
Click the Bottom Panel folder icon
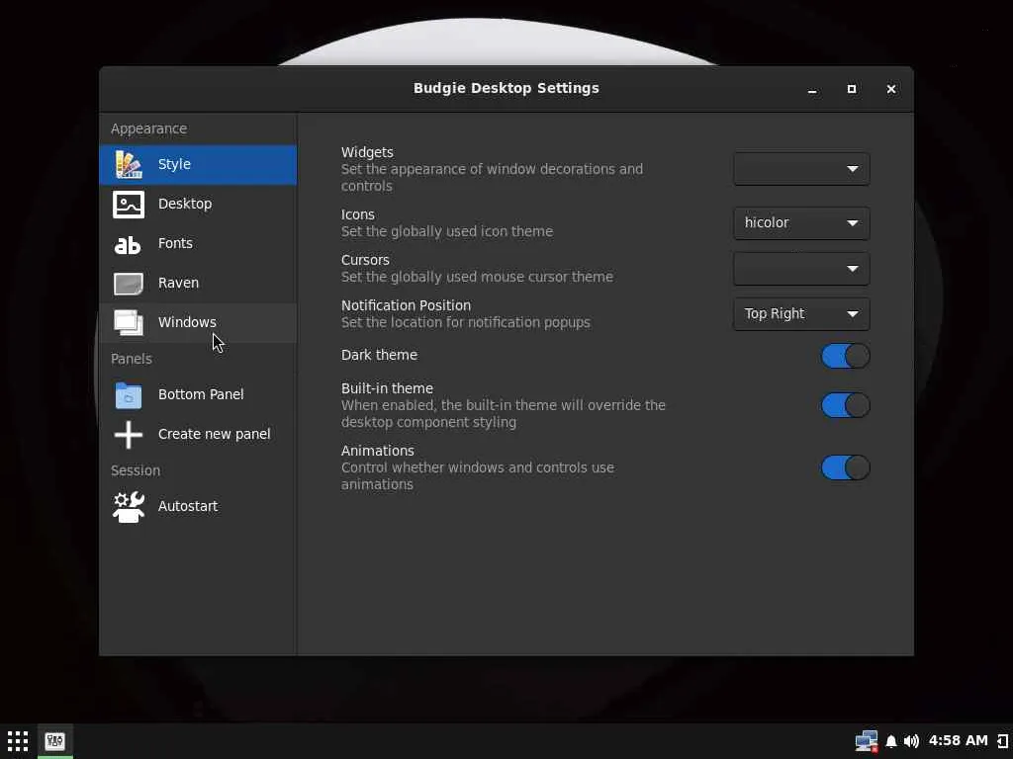pyautogui.click(x=128, y=395)
